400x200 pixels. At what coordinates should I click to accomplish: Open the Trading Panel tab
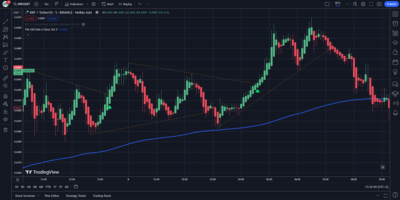tap(102, 196)
